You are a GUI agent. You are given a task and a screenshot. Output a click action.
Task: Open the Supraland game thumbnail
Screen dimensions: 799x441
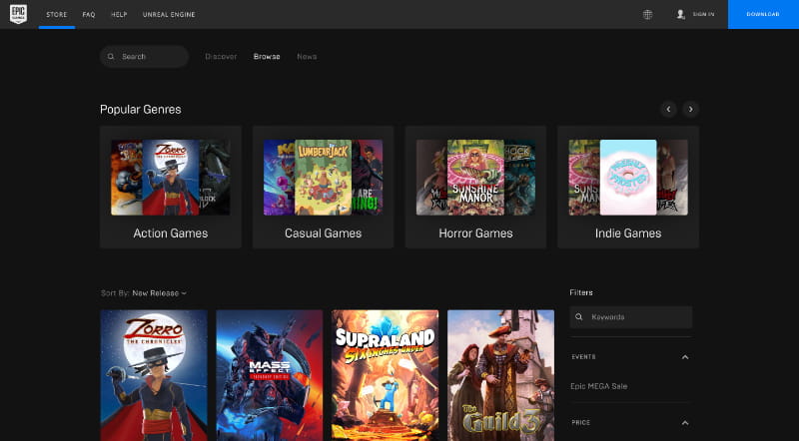tap(385, 374)
